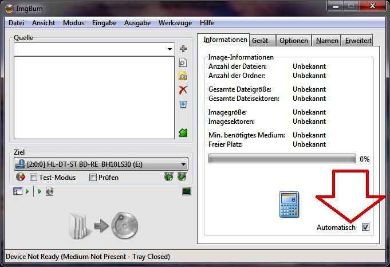The width and height of the screenshot is (390, 267).
Task: Click the add file plus icon
Action: click(x=183, y=49)
